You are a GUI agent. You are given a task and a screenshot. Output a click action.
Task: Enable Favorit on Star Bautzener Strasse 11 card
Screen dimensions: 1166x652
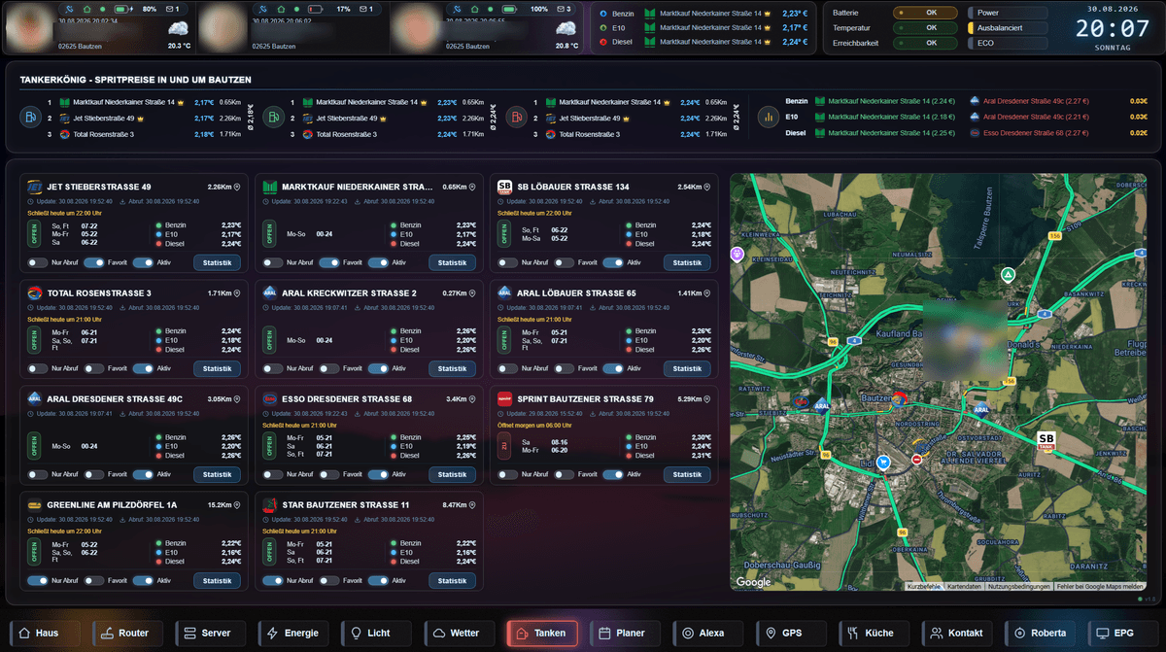329,581
